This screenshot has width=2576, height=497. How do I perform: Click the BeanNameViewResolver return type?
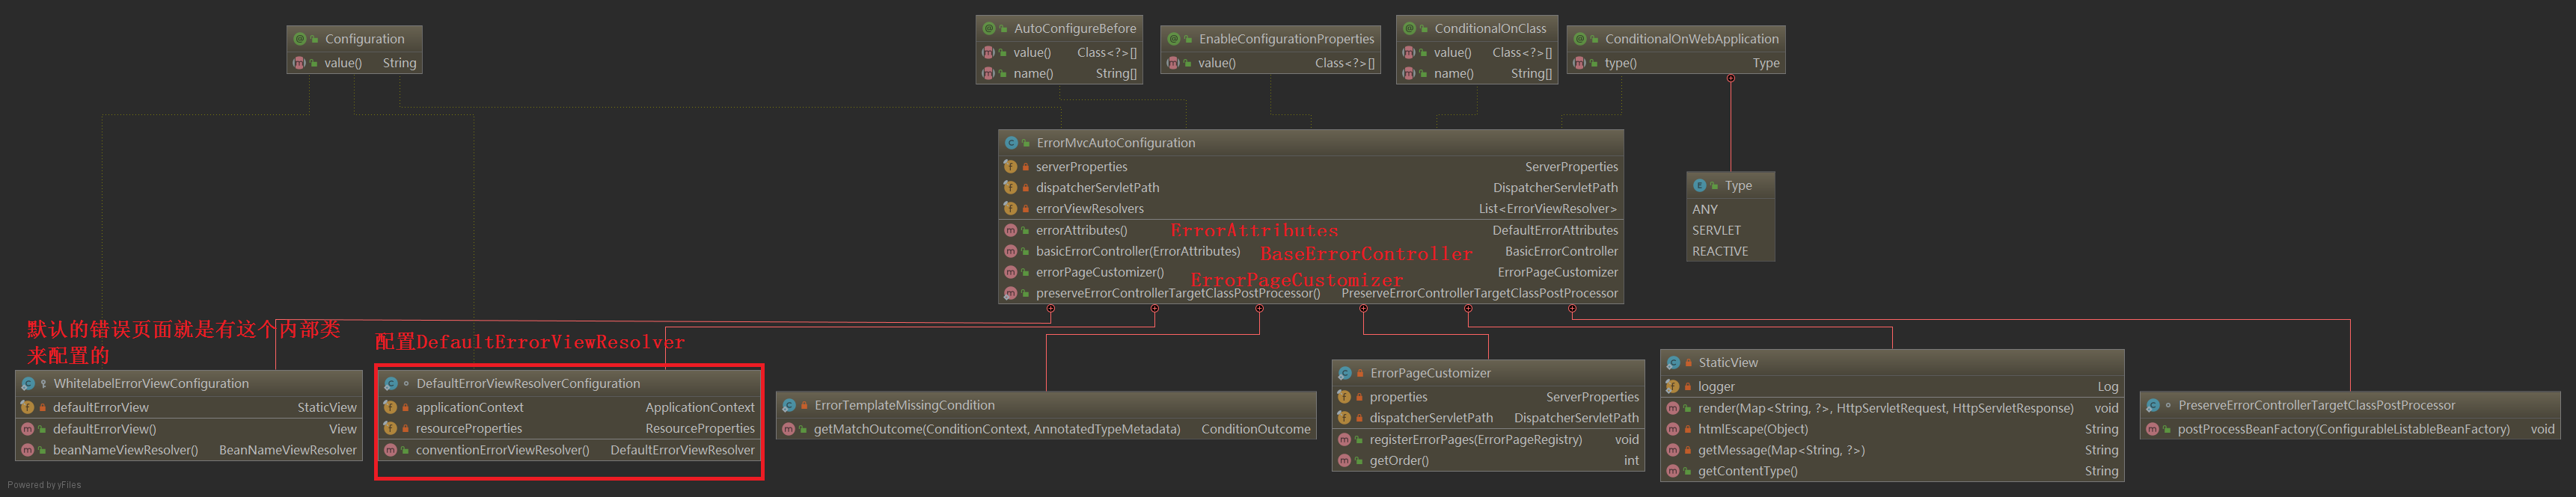pos(287,451)
